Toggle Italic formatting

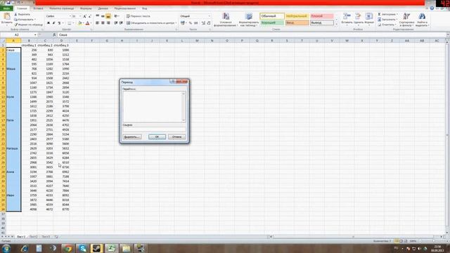tap(53, 23)
